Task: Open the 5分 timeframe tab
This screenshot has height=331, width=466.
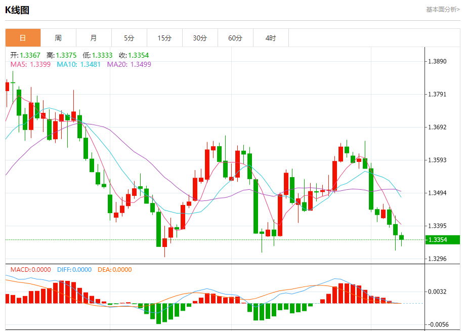Action: (x=129, y=38)
